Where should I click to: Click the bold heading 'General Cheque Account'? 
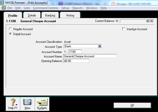(x=38, y=21)
